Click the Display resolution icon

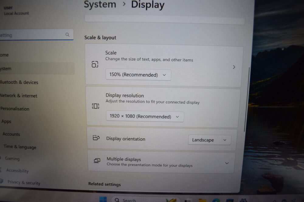pyautogui.click(x=95, y=106)
